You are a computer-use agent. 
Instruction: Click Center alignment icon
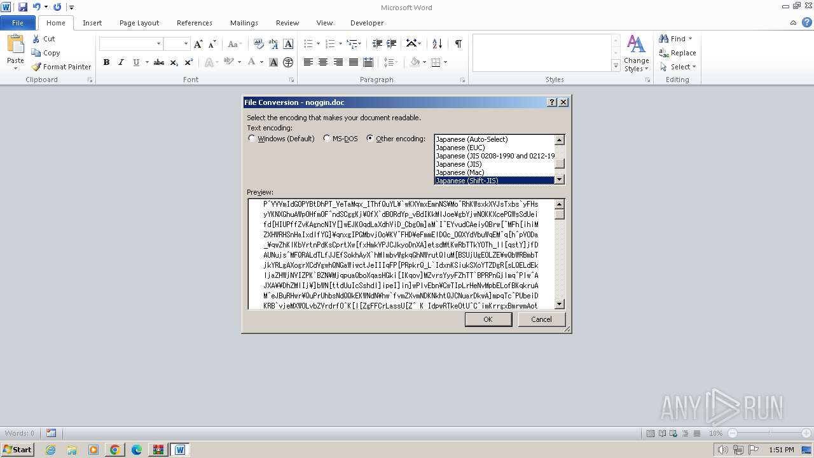[x=323, y=62]
